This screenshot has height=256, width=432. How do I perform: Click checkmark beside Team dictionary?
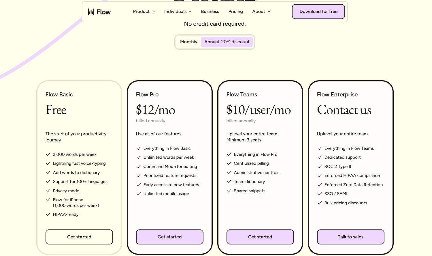coord(229,182)
